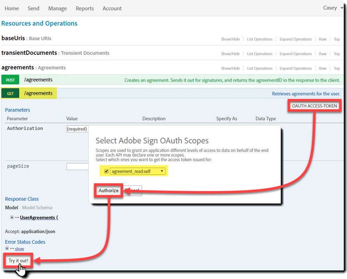Click the Try it out! button
The width and height of the screenshot is (347, 279).
click(18, 261)
